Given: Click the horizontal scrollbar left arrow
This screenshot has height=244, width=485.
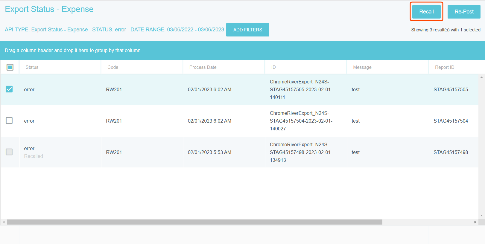Looking at the screenshot, I should tap(4, 222).
